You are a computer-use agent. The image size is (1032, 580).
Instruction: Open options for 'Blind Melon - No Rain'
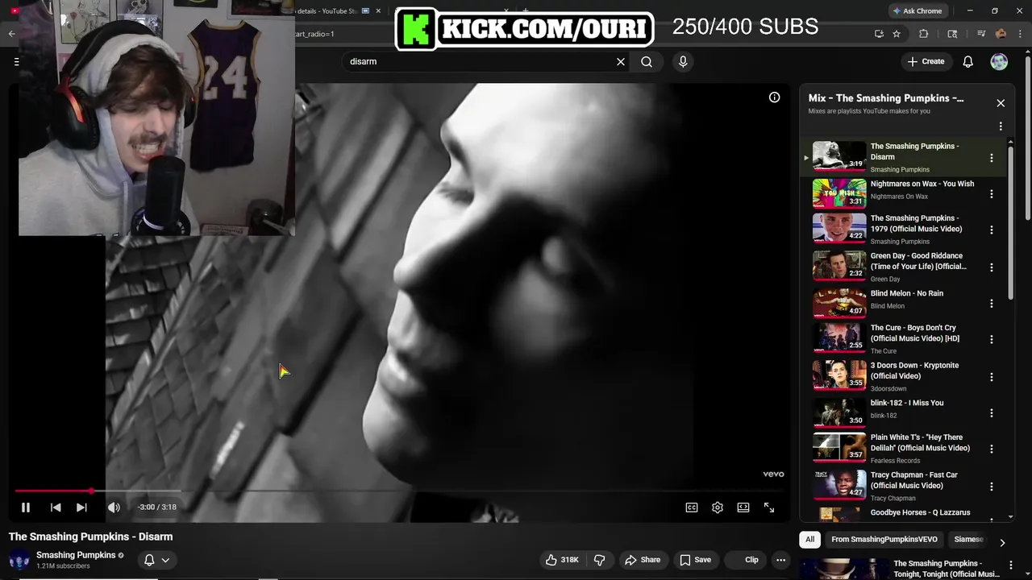992,304
